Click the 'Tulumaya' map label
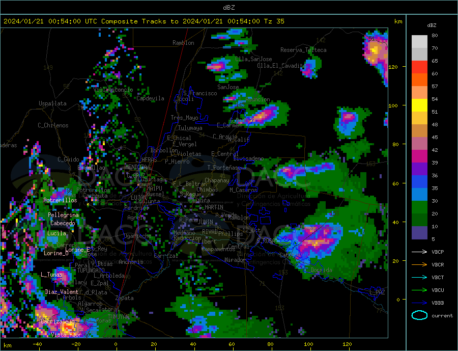 (x=190, y=128)
